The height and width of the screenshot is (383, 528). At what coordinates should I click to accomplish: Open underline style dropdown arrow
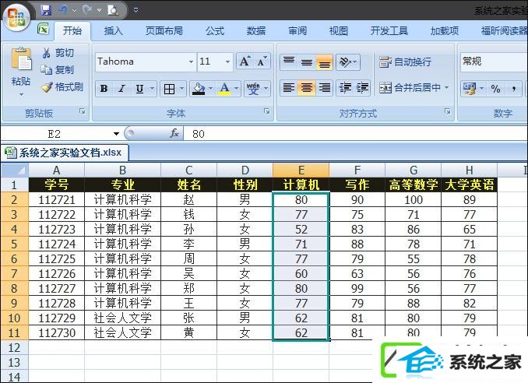[152, 89]
